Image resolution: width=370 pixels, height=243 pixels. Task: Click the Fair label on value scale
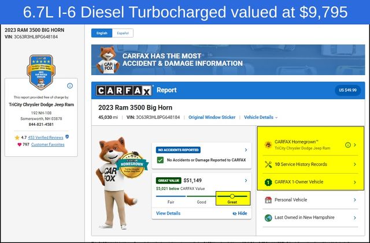pos(171,202)
